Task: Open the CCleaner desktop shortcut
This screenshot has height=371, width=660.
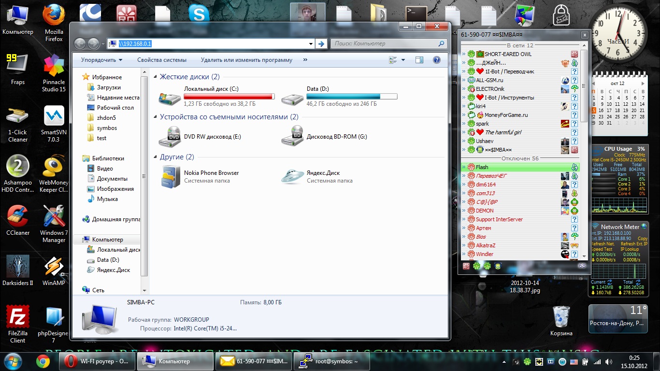Action: click(18, 217)
